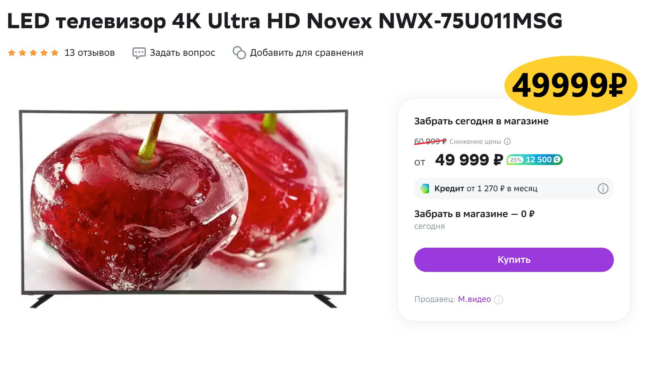Click the Novex TV product image

pyautogui.click(x=183, y=208)
